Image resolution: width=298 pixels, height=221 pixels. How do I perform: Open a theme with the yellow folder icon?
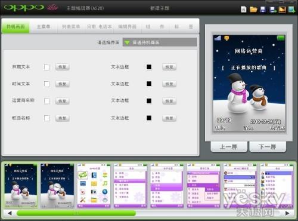(253, 10)
